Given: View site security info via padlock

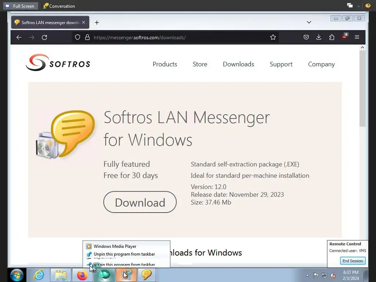Looking at the screenshot, I should 87,37.
